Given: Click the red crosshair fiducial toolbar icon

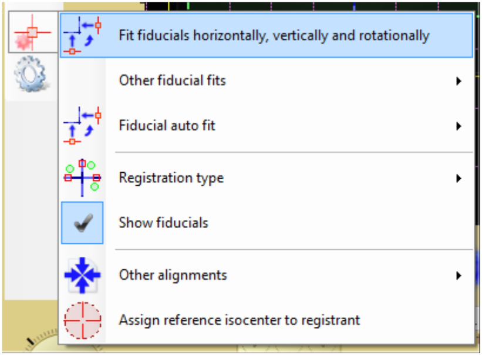Looking at the screenshot, I should [33, 32].
